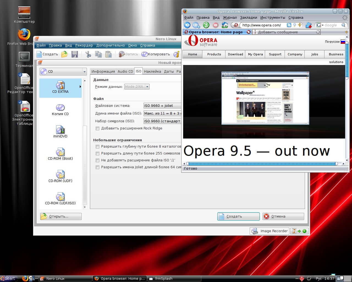Select the CD-ROM (UDF/ISO) project type
The height and width of the screenshot is (282, 352).
(60, 199)
